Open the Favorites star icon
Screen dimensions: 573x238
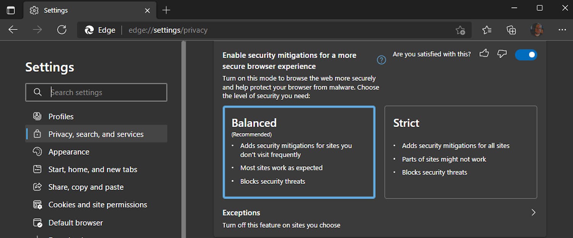(x=486, y=30)
